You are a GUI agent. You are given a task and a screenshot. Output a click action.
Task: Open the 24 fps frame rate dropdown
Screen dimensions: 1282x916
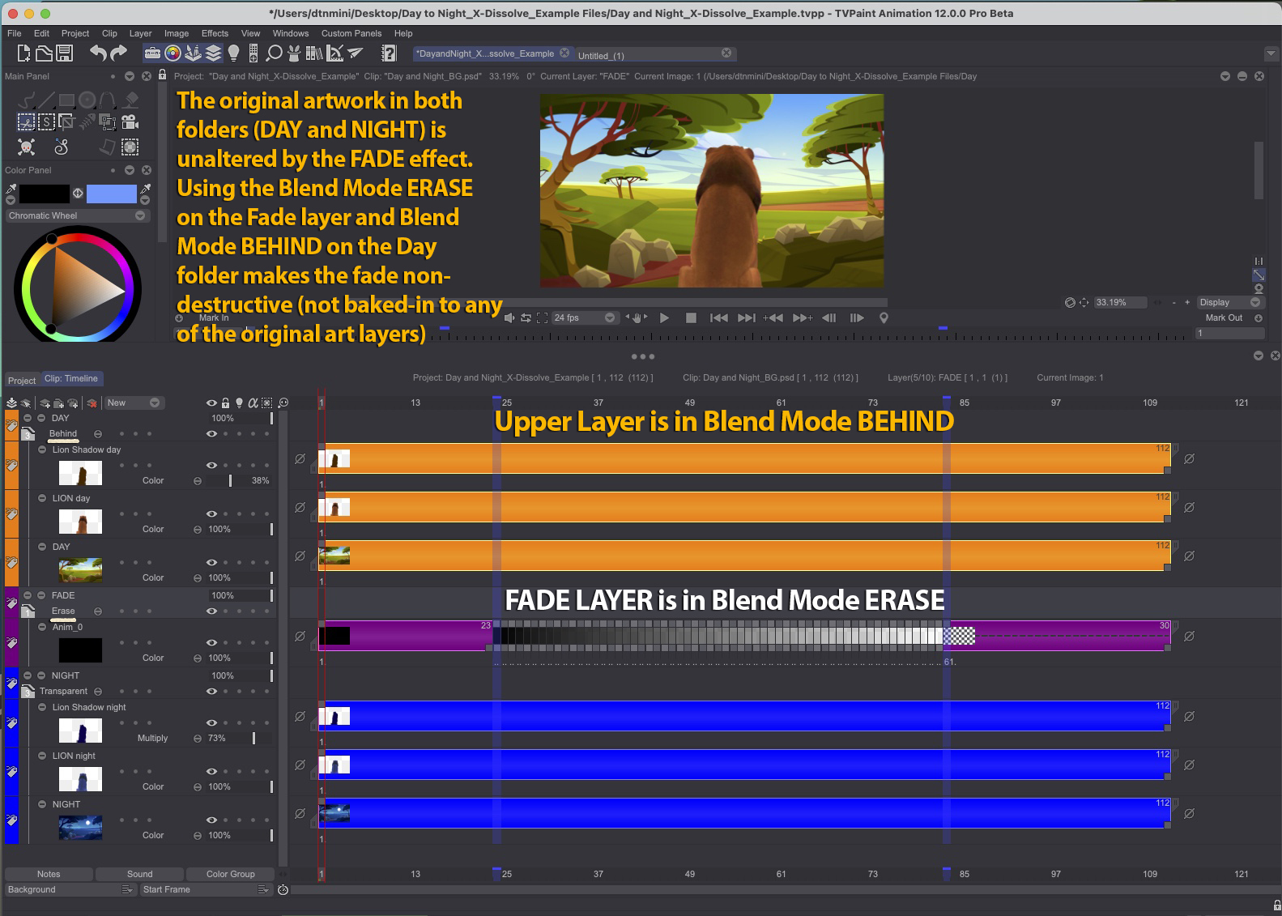pyautogui.click(x=585, y=317)
